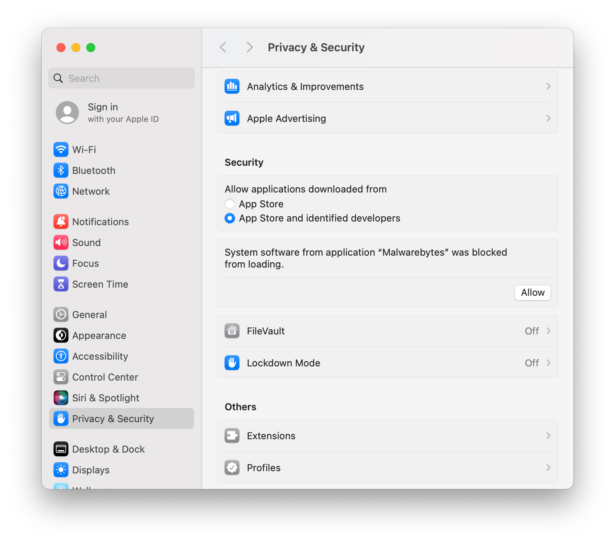The width and height of the screenshot is (615, 544).
Task: Open the General settings pane
Action: click(x=89, y=315)
